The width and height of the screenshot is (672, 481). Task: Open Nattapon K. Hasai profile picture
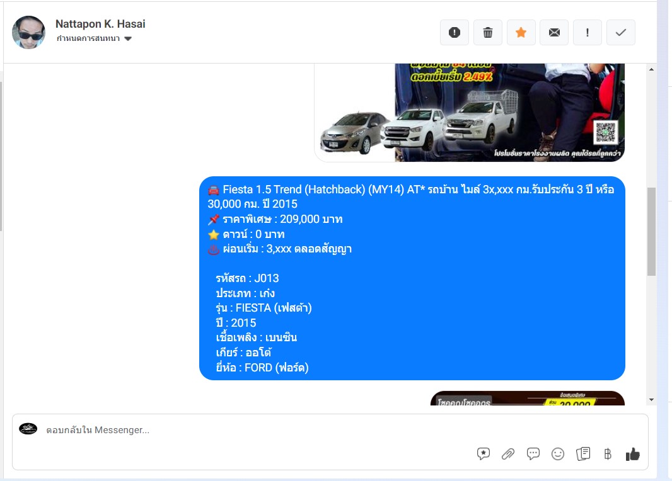[x=29, y=33]
